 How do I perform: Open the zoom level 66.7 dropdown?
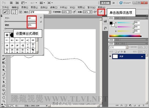click(x=36, y=3)
